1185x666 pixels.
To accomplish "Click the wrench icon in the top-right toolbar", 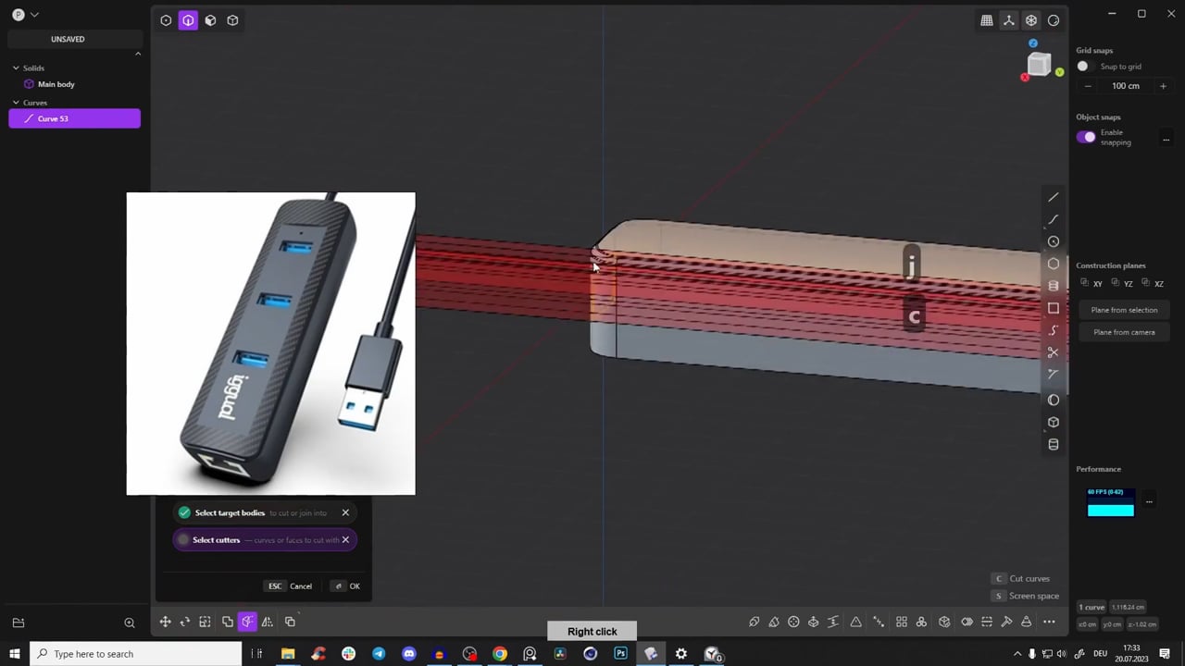I will (x=1009, y=19).
